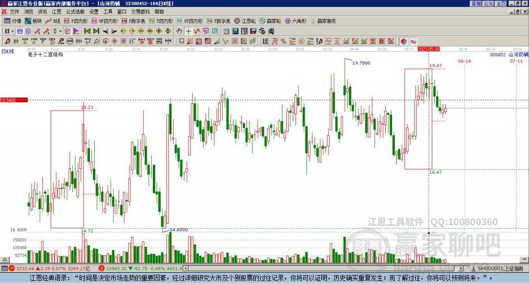Image resolution: width=529 pixels, height=283 pixels.
Task: Open the 9T四方形 tool
Action: (190, 21)
